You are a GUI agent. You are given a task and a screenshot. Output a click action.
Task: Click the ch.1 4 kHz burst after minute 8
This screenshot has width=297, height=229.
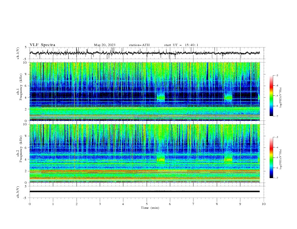(228, 98)
